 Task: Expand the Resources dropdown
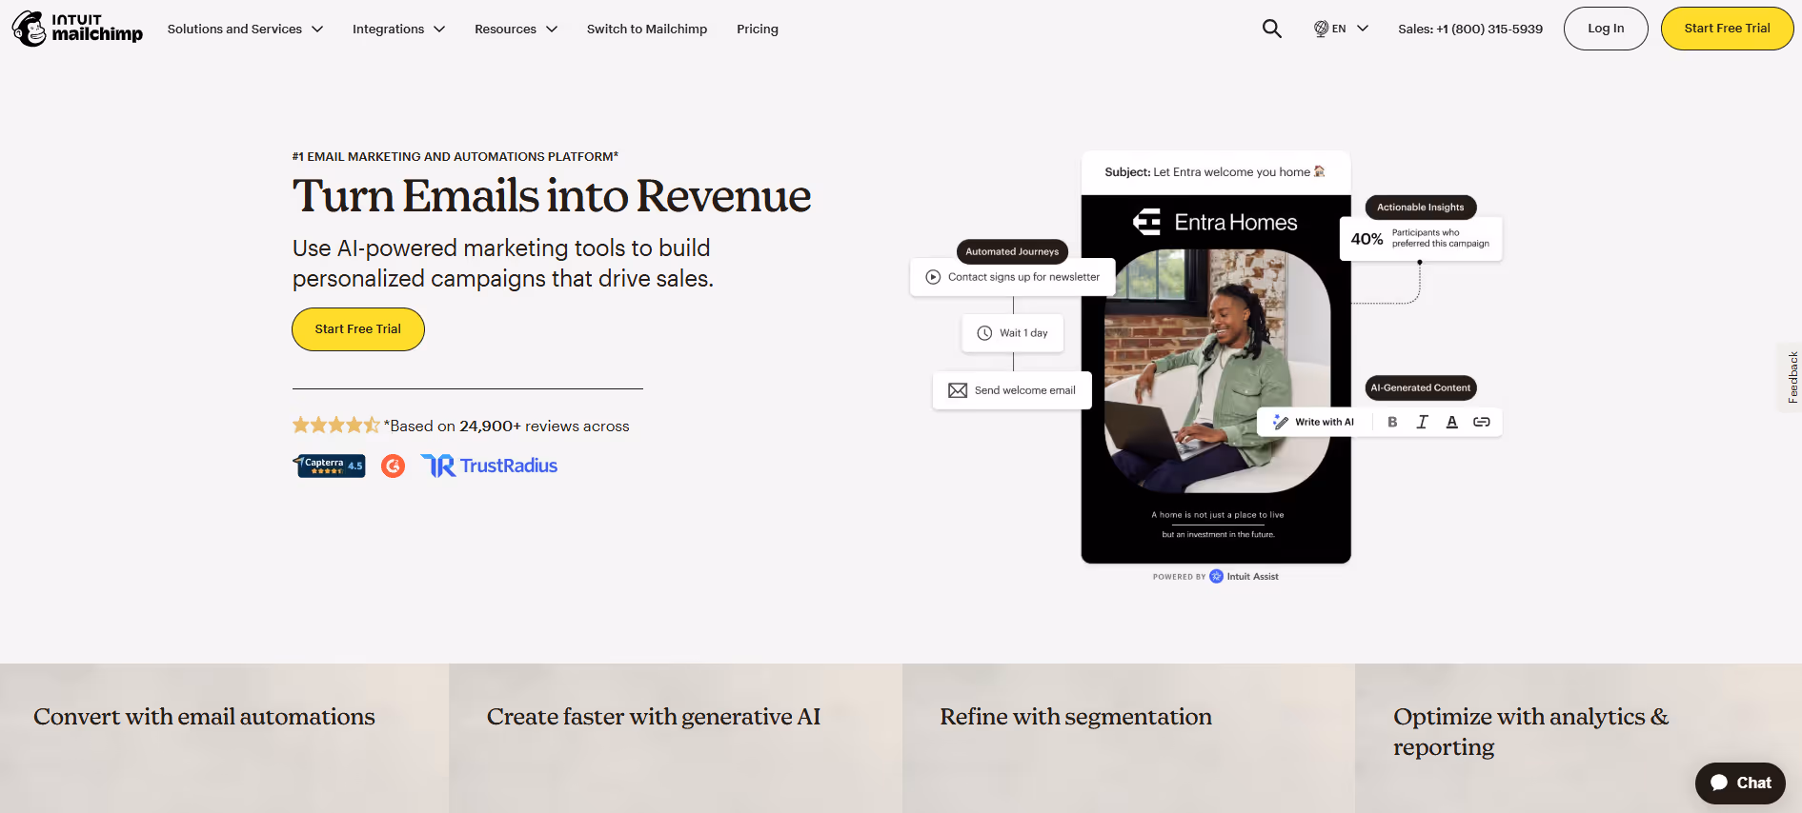click(x=516, y=29)
